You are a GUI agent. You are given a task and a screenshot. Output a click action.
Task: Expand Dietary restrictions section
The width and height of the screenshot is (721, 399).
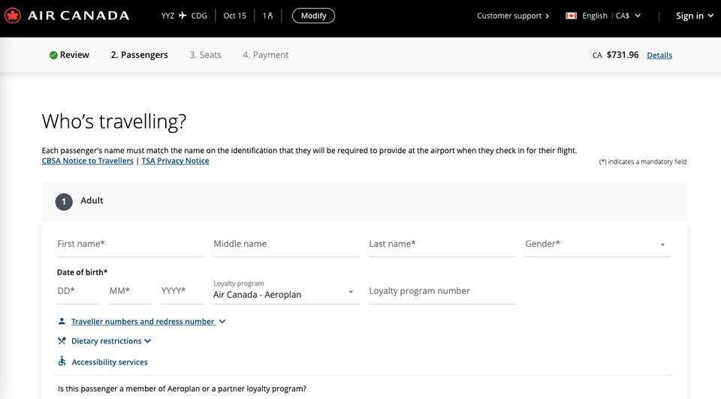click(111, 340)
